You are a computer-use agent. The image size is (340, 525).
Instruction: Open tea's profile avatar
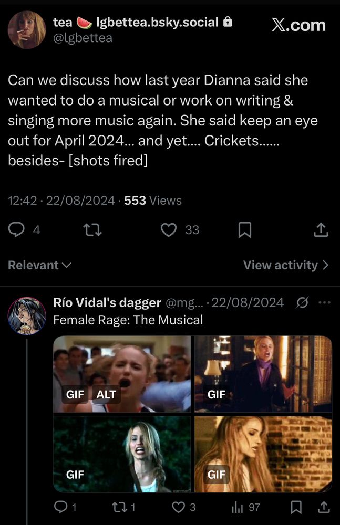click(27, 29)
